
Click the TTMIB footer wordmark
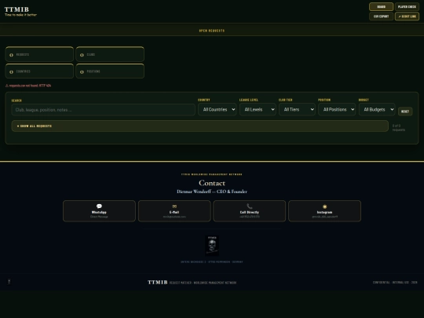tap(158, 283)
